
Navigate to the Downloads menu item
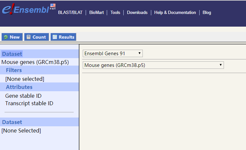[137, 13]
